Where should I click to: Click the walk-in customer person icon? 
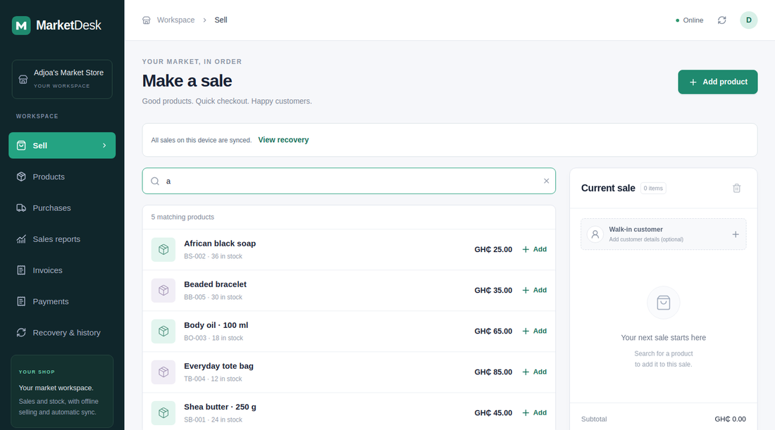[595, 234]
